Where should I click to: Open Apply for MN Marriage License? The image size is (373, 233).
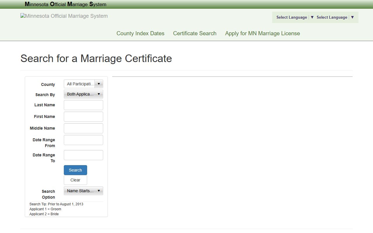(x=263, y=33)
